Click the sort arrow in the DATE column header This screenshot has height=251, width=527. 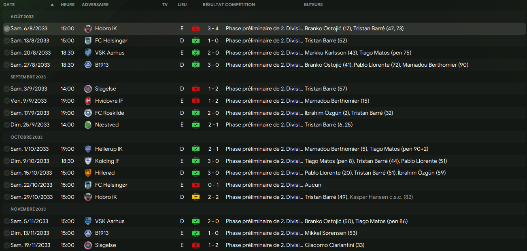click(52, 5)
